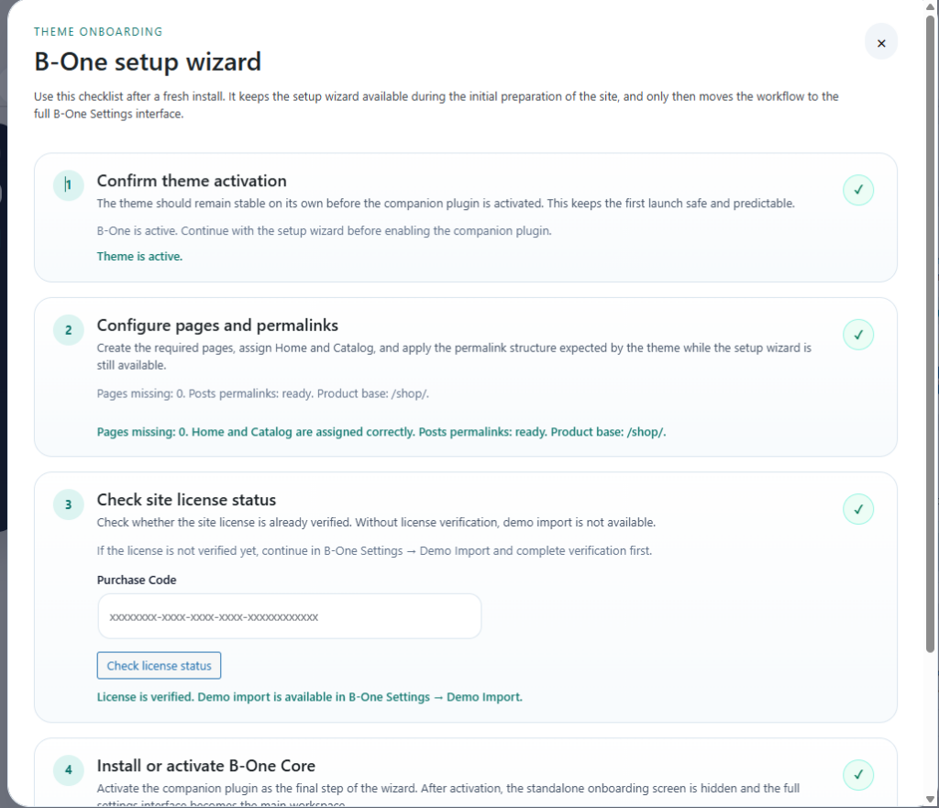Screen dimensions: 939x808
Task: Click the green Theme is active status text
Action: 139,257
